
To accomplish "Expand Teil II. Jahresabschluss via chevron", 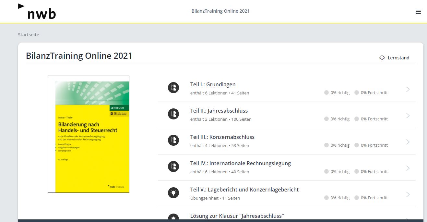I will [408, 116].
